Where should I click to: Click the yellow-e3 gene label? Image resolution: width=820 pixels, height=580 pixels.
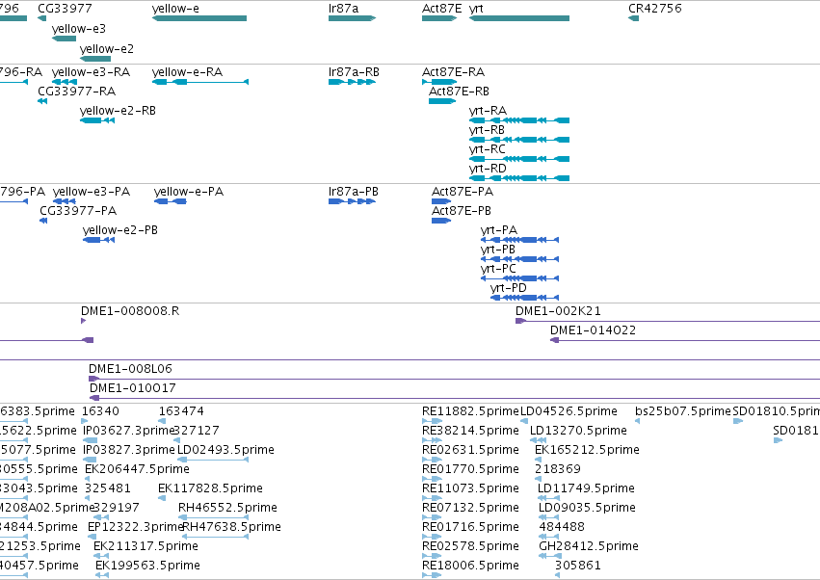[78, 29]
